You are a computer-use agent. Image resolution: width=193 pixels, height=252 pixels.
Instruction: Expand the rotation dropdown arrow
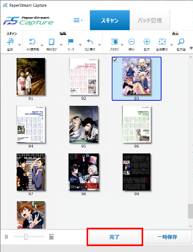pos(42,45)
